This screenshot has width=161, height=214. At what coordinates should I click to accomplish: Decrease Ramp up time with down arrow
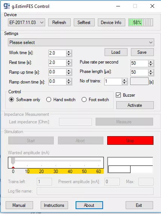[69, 74]
